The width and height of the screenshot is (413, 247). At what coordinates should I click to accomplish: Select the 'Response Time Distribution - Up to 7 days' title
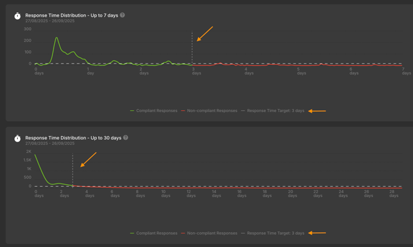[x=71, y=15]
